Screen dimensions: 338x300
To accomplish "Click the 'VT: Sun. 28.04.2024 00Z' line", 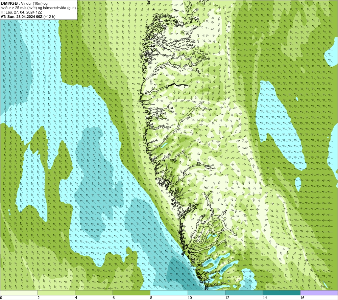I will [x=22, y=17].
